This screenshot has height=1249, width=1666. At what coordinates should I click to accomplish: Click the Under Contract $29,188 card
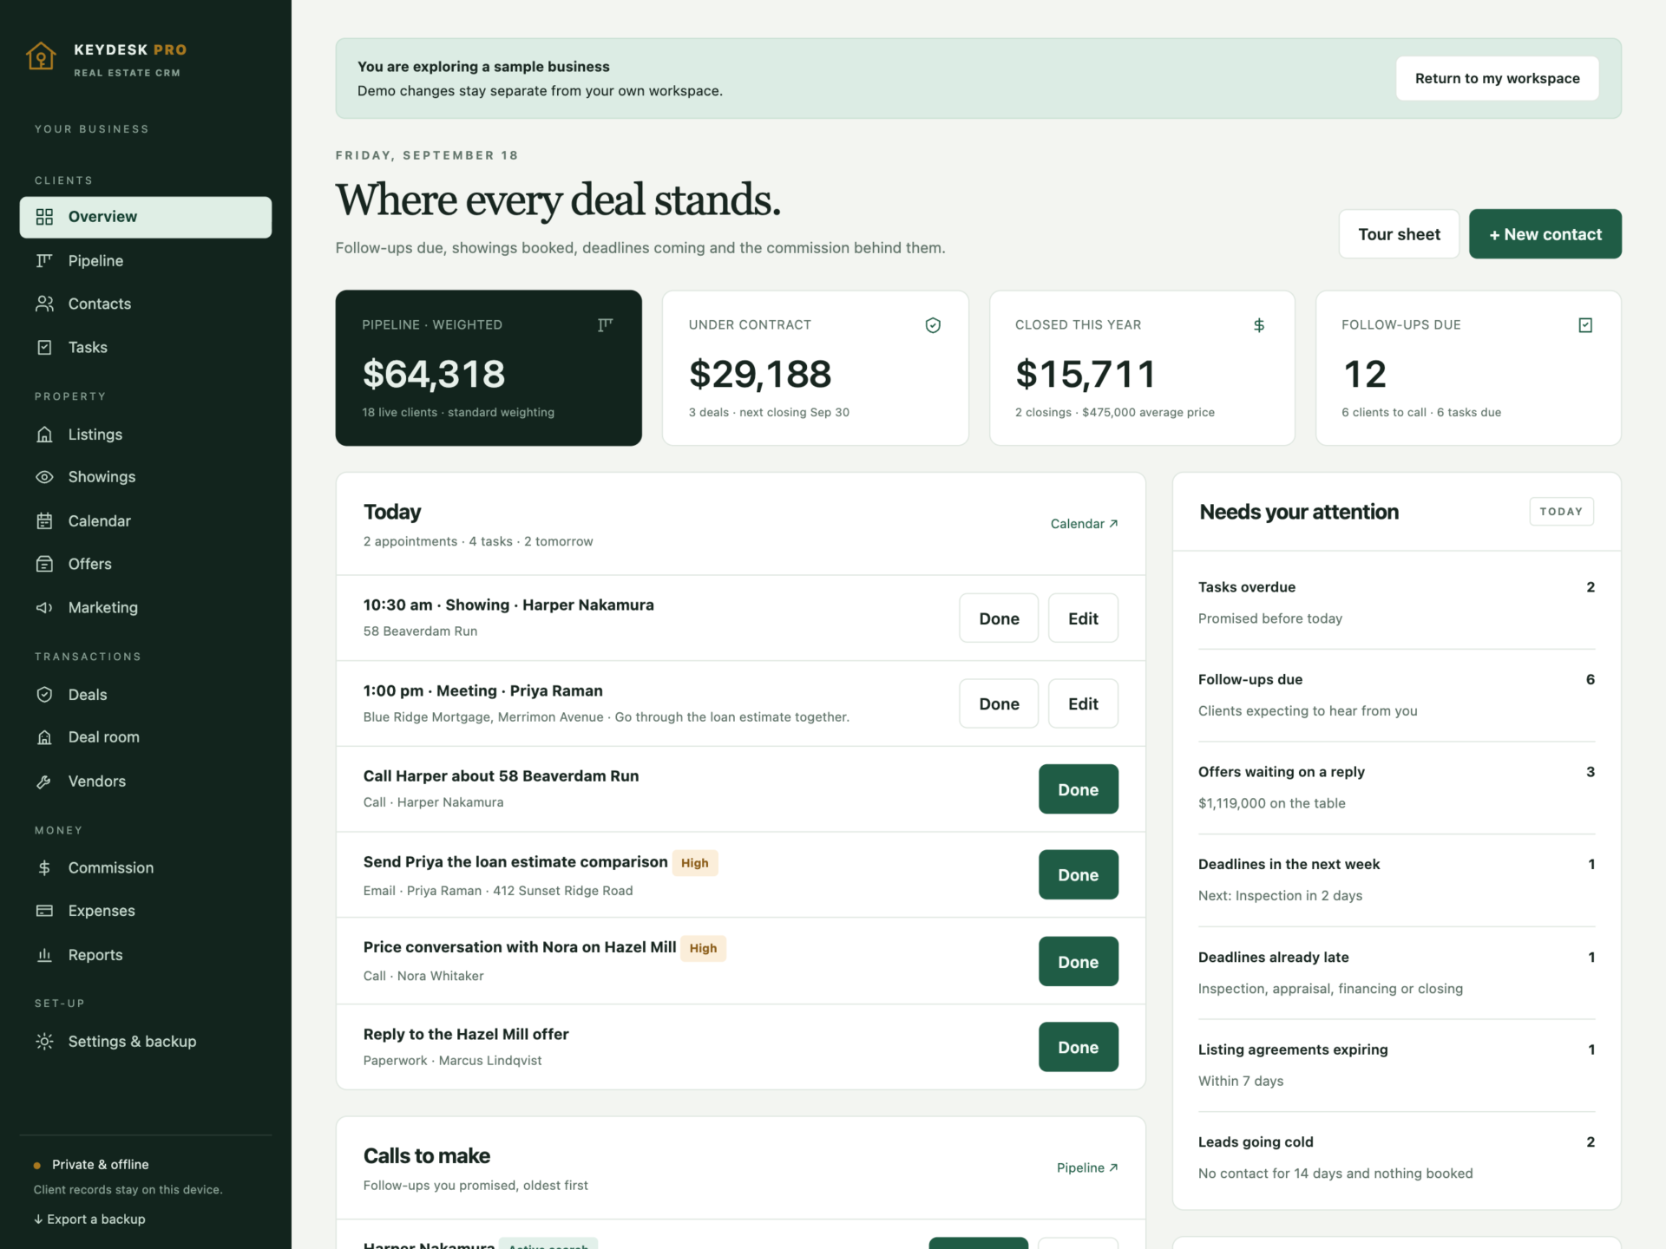(x=815, y=368)
